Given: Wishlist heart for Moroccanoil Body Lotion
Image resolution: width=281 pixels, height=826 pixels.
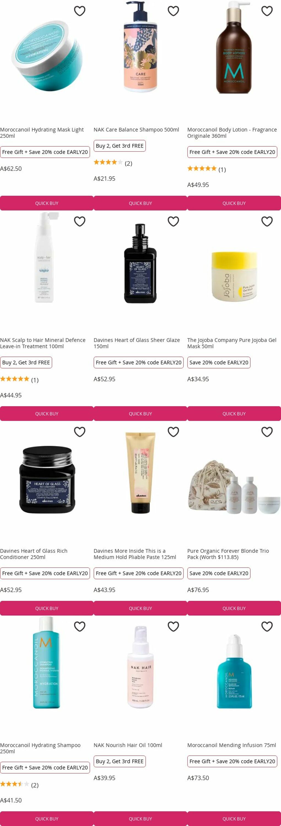Looking at the screenshot, I should (x=267, y=11).
